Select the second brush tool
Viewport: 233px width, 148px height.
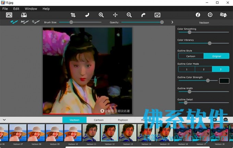click(25, 22)
